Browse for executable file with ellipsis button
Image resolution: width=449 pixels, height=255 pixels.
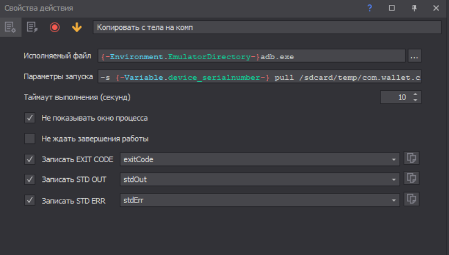tap(415, 56)
